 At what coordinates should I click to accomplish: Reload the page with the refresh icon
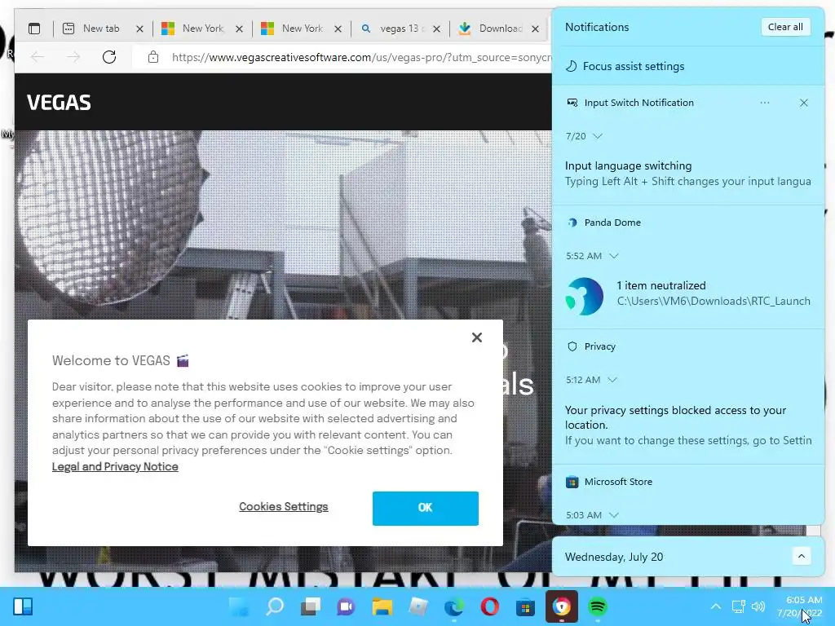click(109, 57)
